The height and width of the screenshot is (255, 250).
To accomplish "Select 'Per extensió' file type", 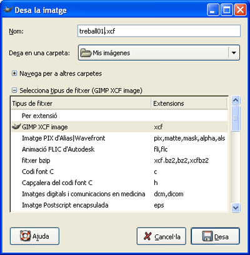I will point(119,116).
